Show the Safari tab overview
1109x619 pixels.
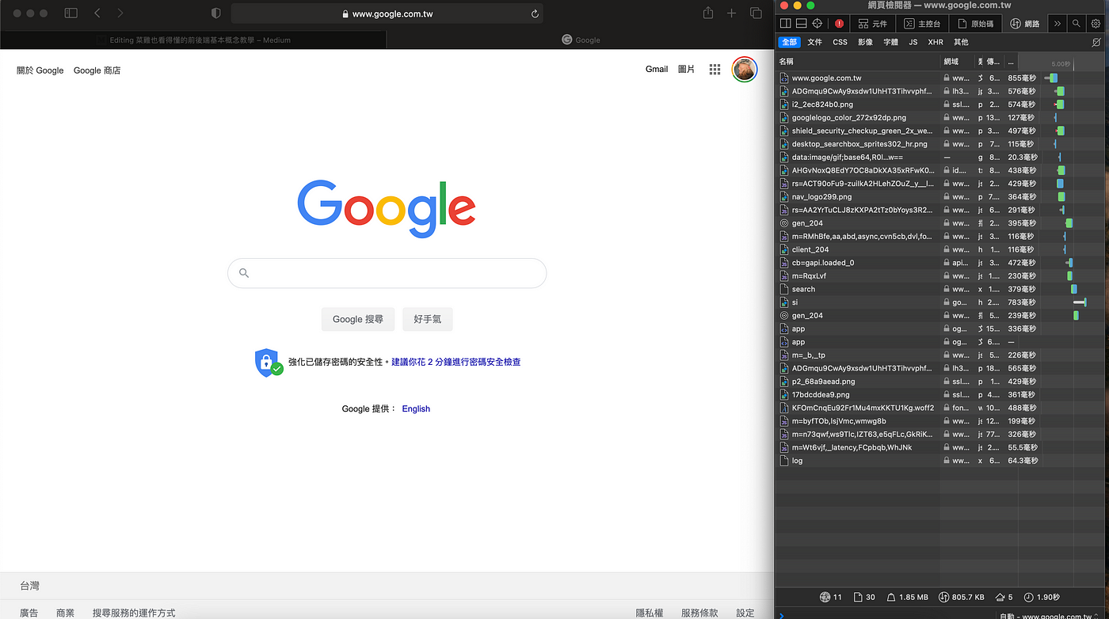coord(756,13)
